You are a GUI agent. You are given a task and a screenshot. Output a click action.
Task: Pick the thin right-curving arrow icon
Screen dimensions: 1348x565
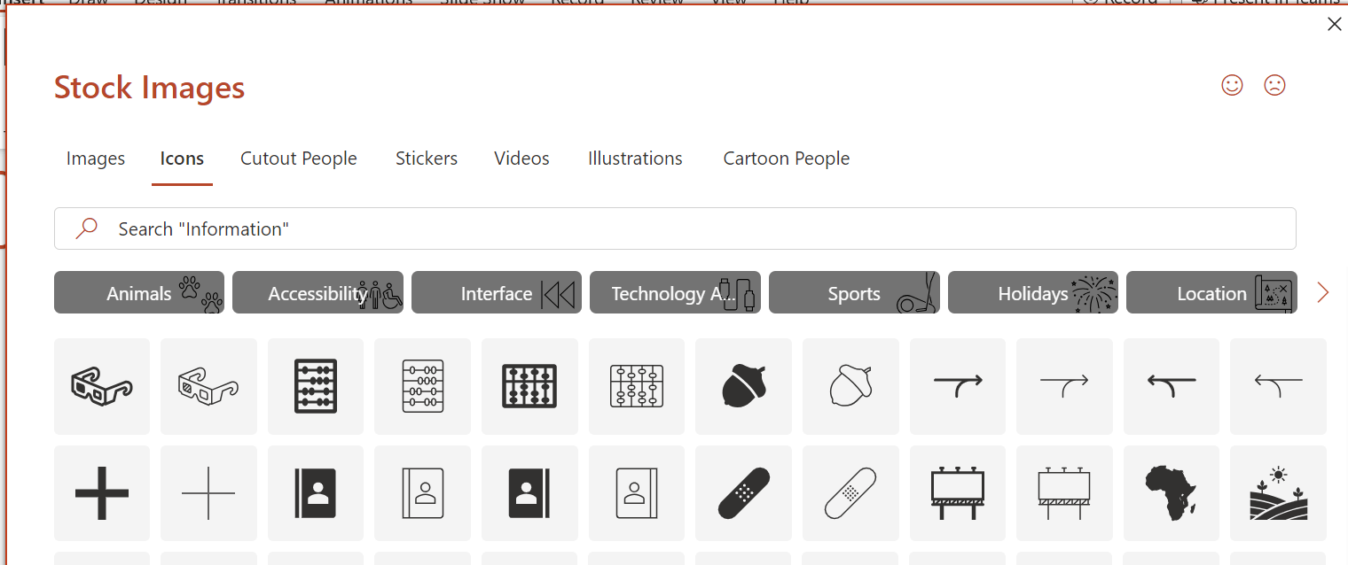pyautogui.click(x=1064, y=386)
